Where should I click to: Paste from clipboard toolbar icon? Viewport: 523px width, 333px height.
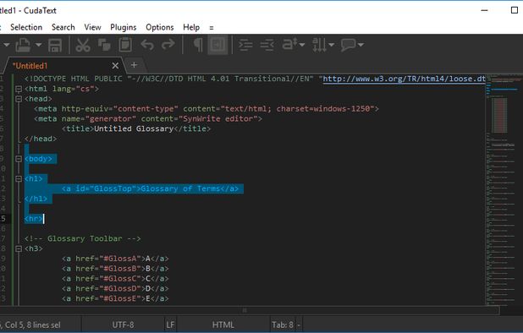click(125, 45)
